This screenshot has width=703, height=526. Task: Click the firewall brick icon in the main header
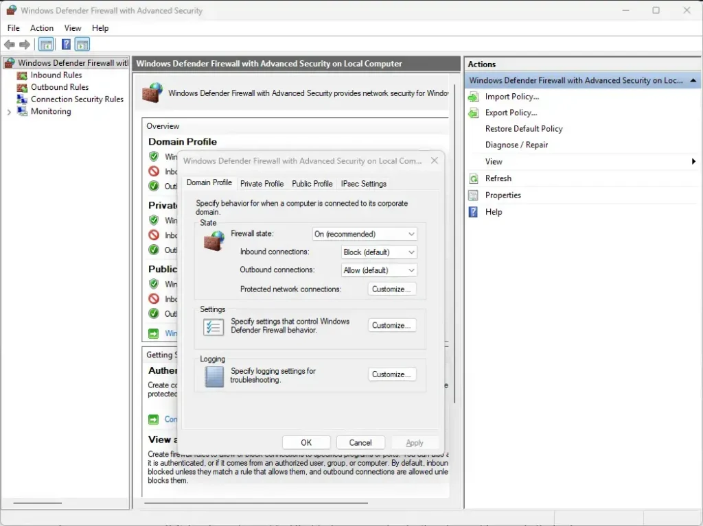152,93
